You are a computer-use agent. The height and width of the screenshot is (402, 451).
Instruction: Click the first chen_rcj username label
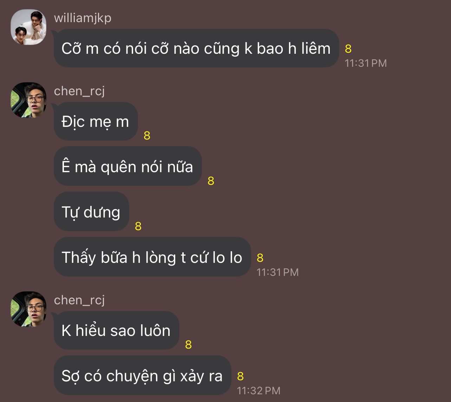pos(79,91)
